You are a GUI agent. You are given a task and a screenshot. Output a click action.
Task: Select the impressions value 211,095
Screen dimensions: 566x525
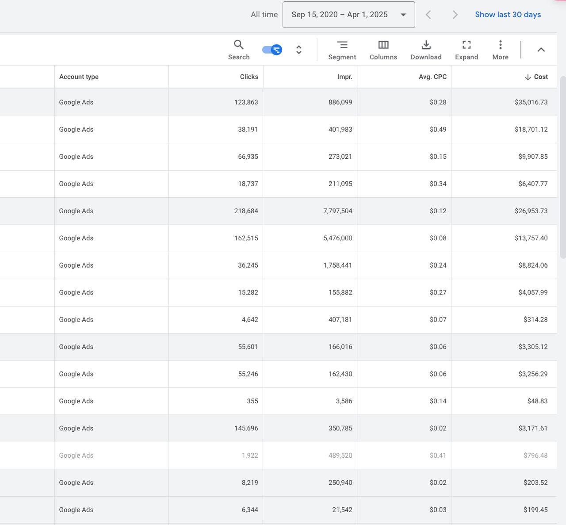[x=340, y=184]
